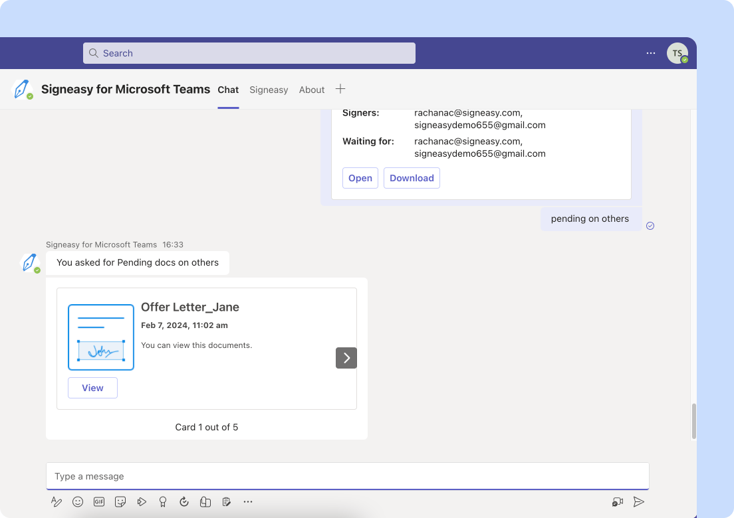The width and height of the screenshot is (734, 518).
Task: Record a video clip with the camera icon
Action: point(618,501)
